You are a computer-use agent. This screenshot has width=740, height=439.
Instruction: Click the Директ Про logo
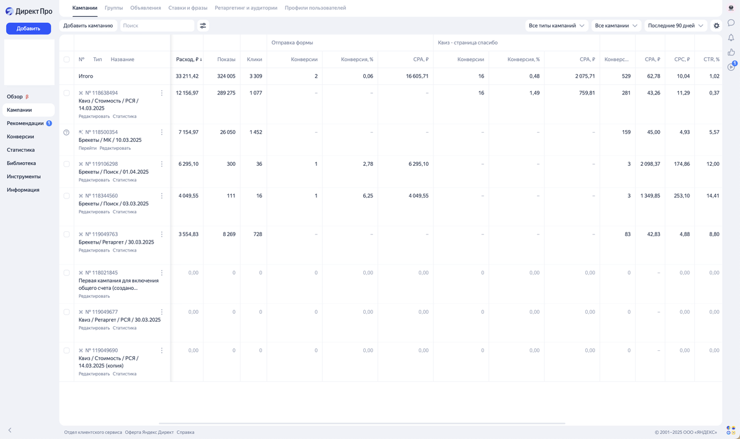[x=29, y=11]
